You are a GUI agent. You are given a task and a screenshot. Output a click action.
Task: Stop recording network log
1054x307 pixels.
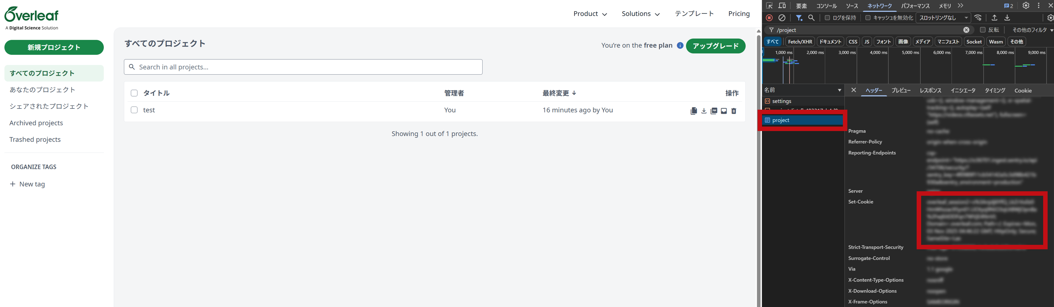coord(769,18)
